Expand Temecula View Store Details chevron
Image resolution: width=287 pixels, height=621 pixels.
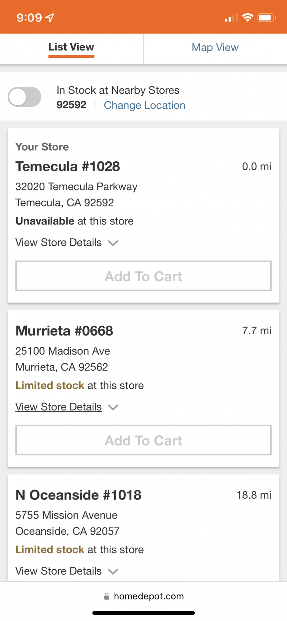pos(113,243)
